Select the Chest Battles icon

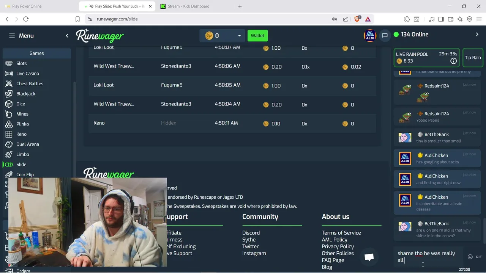pos(9,83)
